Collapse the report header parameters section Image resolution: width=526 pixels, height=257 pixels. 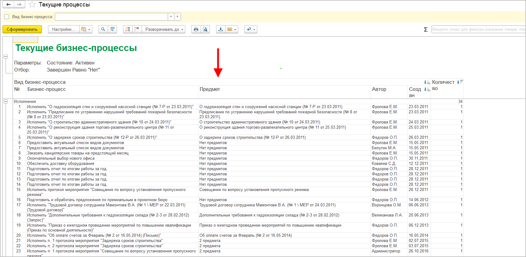tap(6, 57)
